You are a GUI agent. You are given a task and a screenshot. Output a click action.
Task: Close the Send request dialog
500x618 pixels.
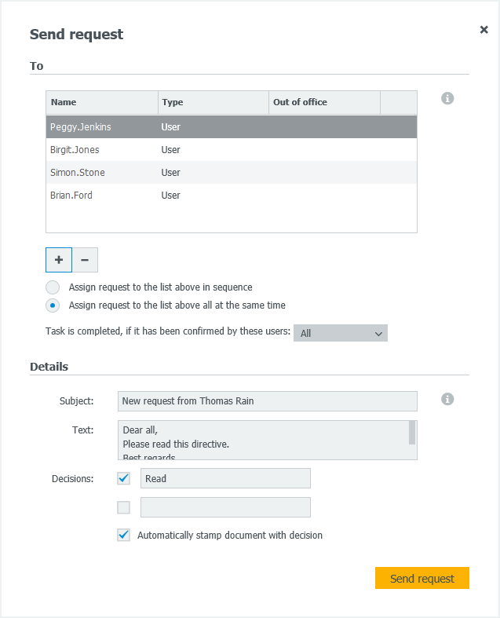pyautogui.click(x=484, y=30)
